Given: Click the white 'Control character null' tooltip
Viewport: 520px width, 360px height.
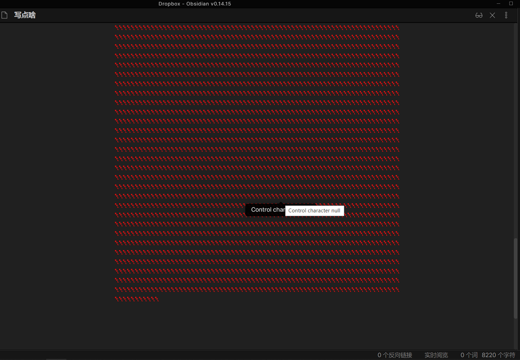Looking at the screenshot, I should pyautogui.click(x=314, y=211).
